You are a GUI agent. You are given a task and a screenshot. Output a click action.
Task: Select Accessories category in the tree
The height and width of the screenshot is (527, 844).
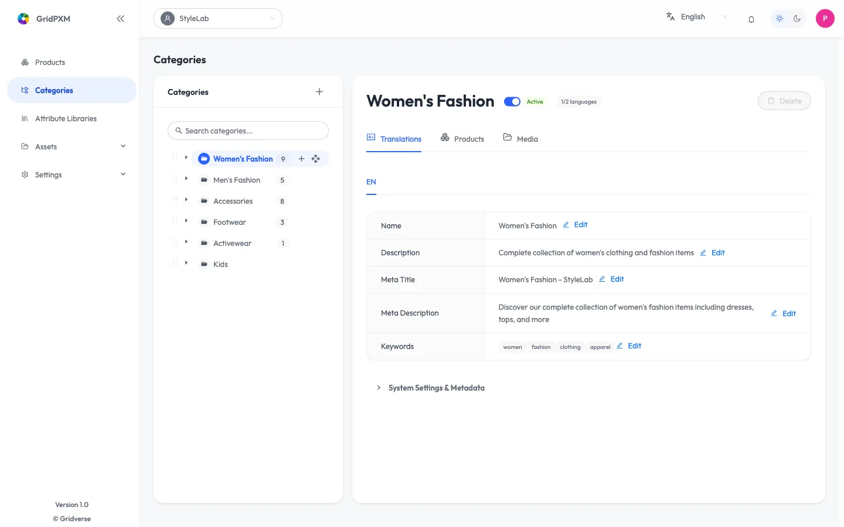pyautogui.click(x=233, y=201)
